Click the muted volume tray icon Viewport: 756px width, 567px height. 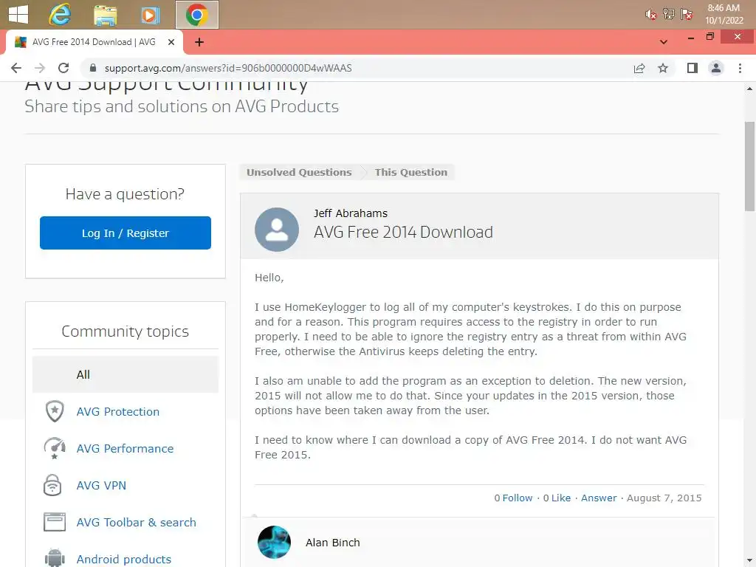[x=651, y=15]
